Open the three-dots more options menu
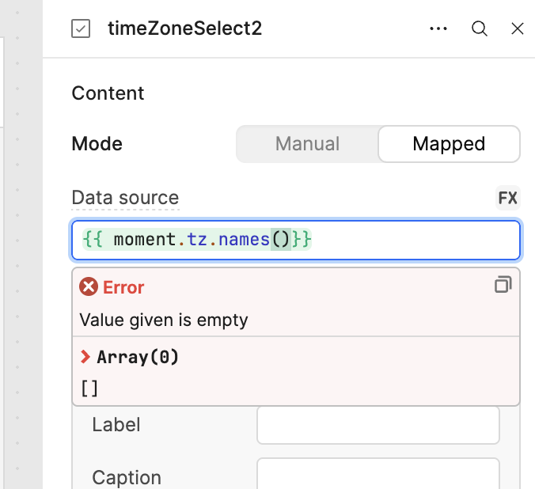The height and width of the screenshot is (489, 535). tap(438, 28)
